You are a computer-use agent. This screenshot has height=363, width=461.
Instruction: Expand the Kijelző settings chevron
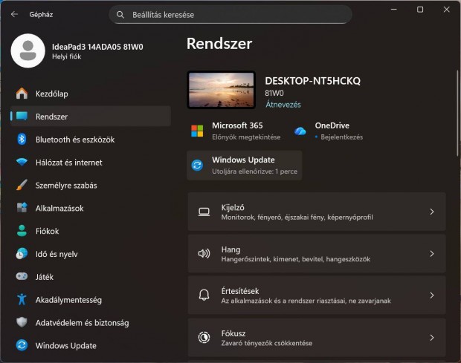point(431,212)
